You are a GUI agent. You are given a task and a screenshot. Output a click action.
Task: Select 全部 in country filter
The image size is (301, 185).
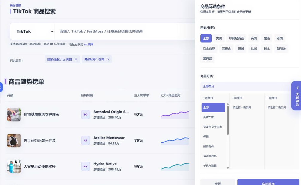(x=206, y=38)
